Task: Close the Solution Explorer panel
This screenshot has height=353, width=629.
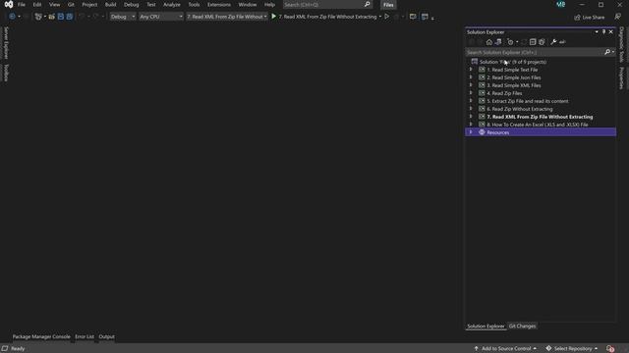Action: click(611, 31)
